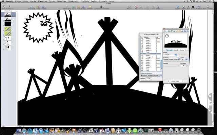Screen dimensions: 217x135
Task: Select the Acción build tab
Action: point(182,50)
